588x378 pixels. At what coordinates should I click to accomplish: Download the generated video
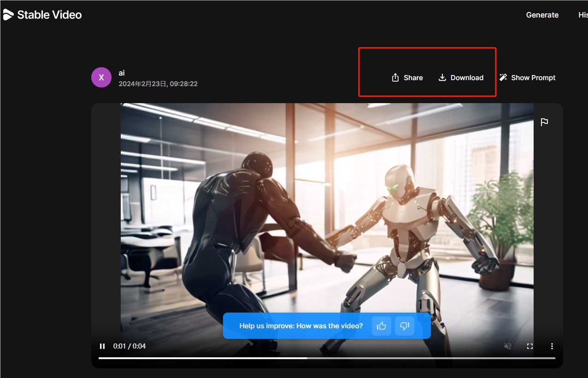point(460,77)
